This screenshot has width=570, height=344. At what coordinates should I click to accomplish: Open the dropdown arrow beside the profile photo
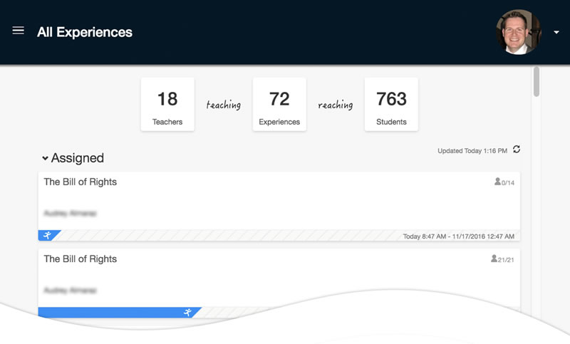point(556,33)
